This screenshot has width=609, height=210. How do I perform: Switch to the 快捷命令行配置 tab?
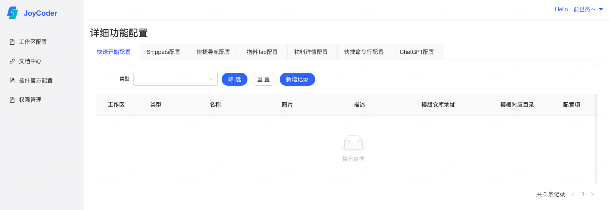(364, 52)
